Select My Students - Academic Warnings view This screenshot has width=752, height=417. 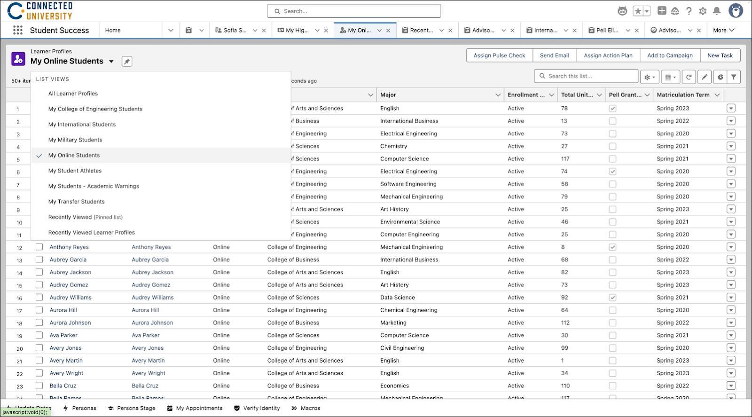[x=161, y=186]
